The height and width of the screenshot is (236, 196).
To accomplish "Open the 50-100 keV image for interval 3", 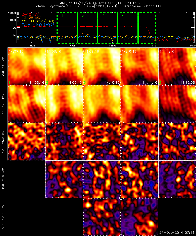I will (102, 217).
